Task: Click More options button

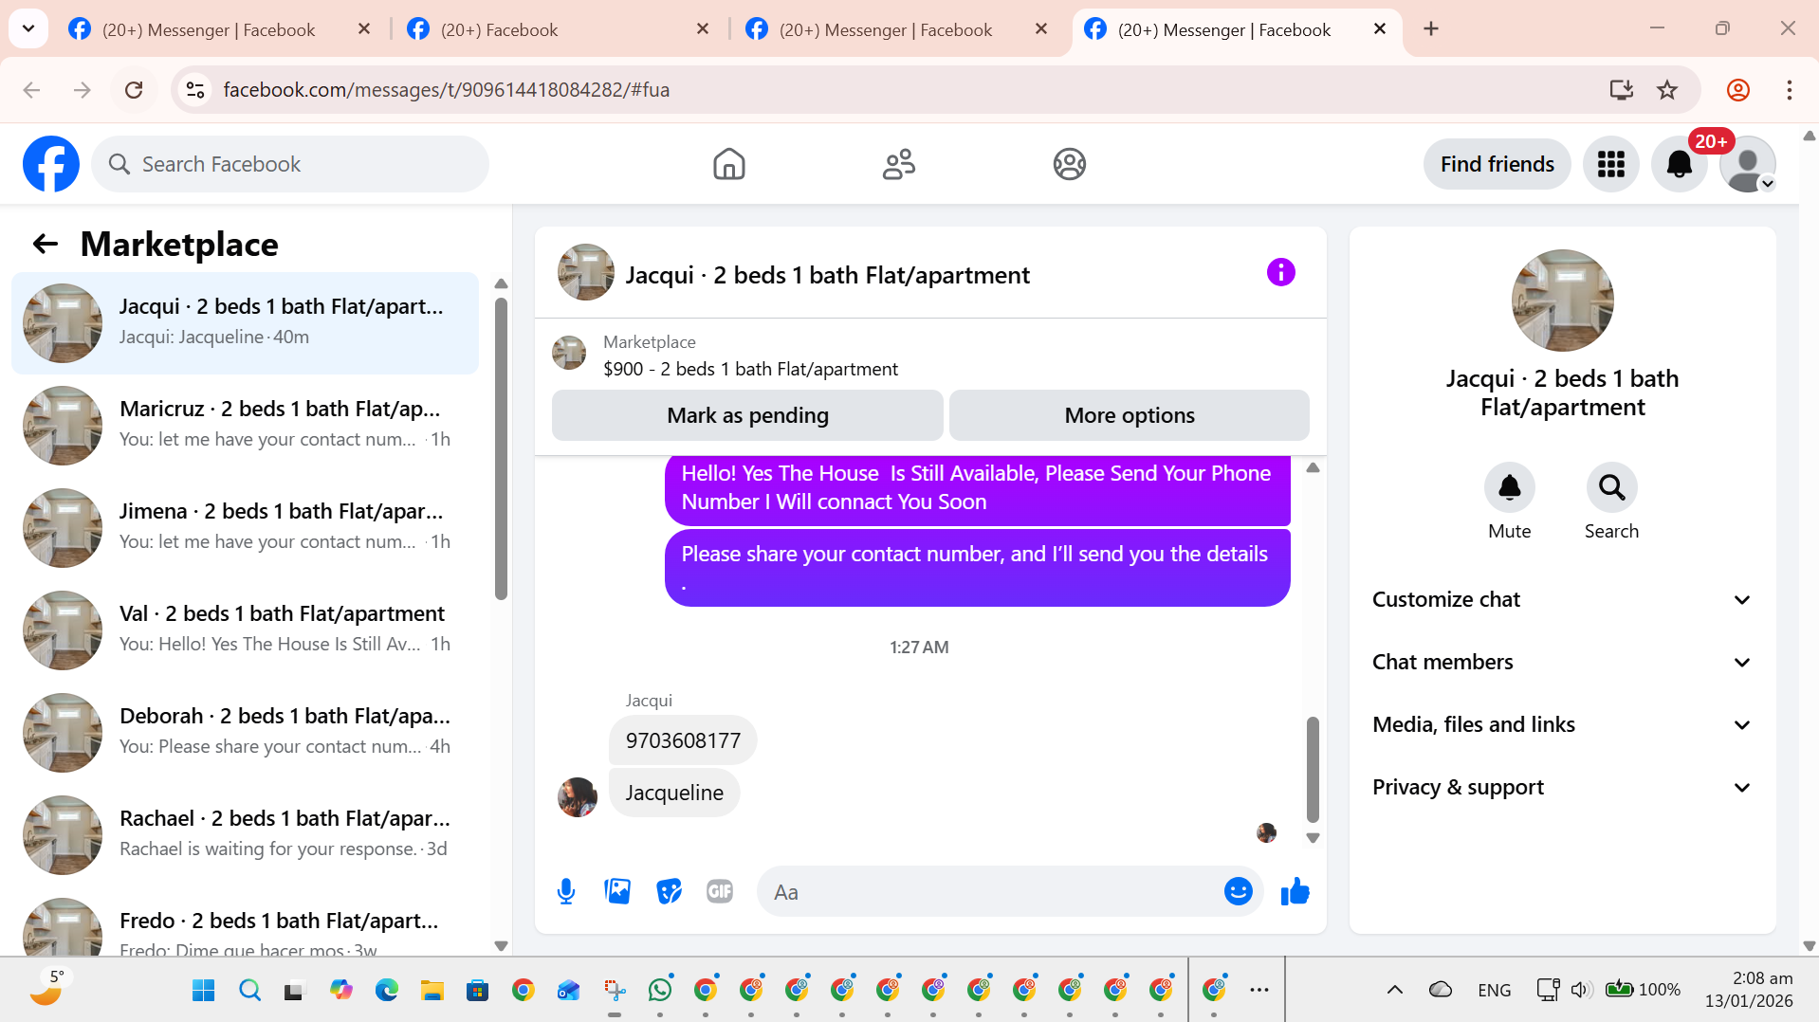Action: coord(1129,415)
